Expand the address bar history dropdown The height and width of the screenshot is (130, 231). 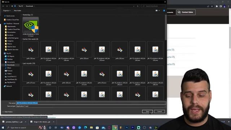[x=134, y=6]
